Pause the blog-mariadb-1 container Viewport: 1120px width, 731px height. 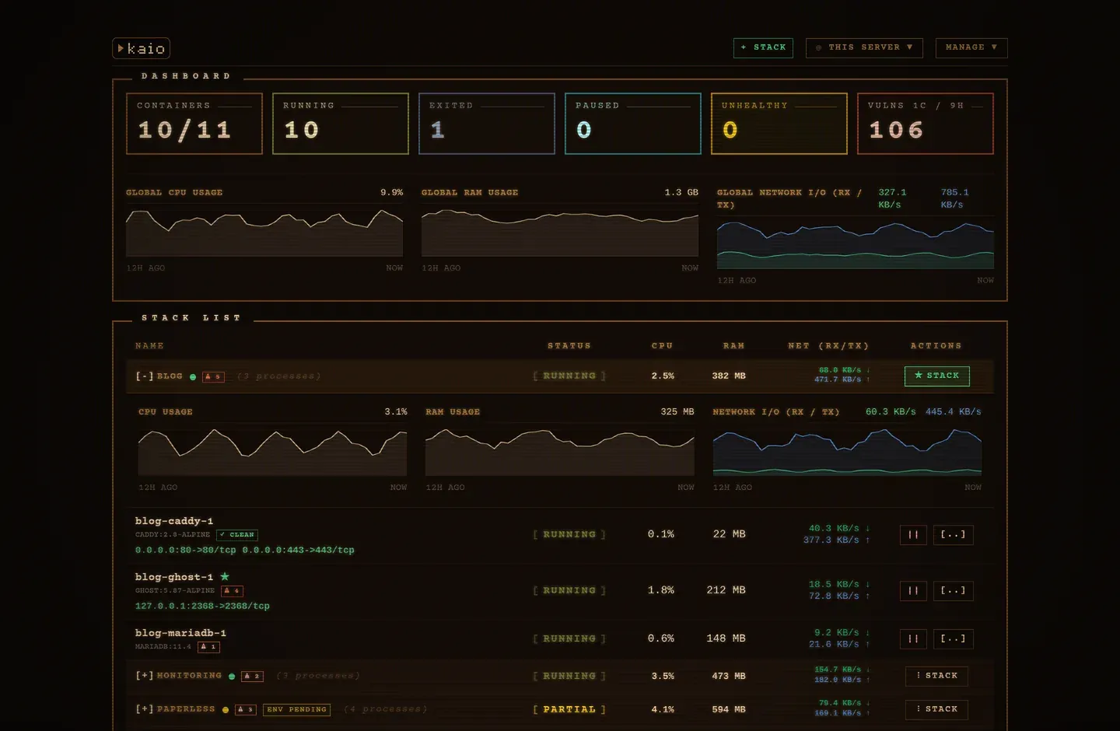coord(913,639)
